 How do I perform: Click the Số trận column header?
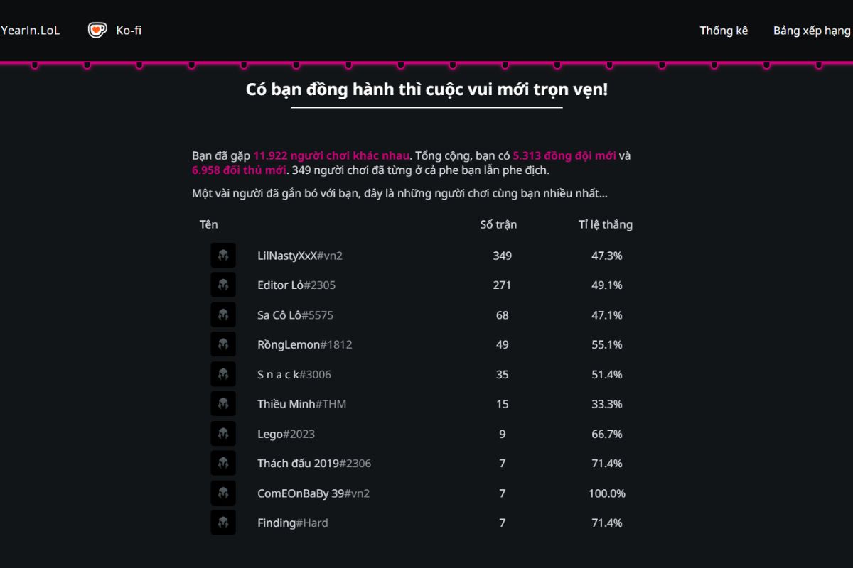point(498,224)
